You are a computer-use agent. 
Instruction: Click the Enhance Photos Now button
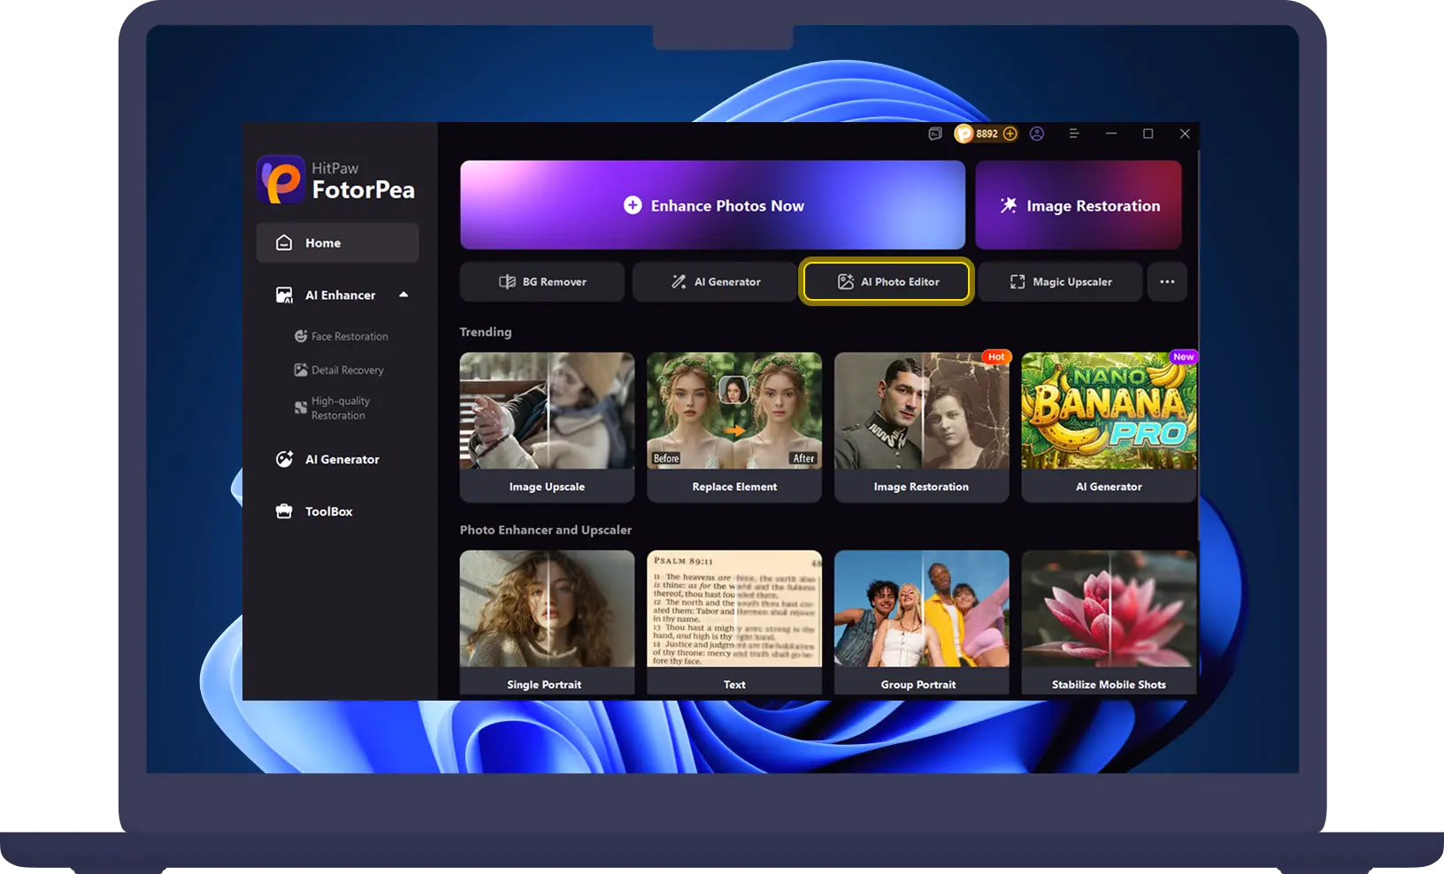712,205
